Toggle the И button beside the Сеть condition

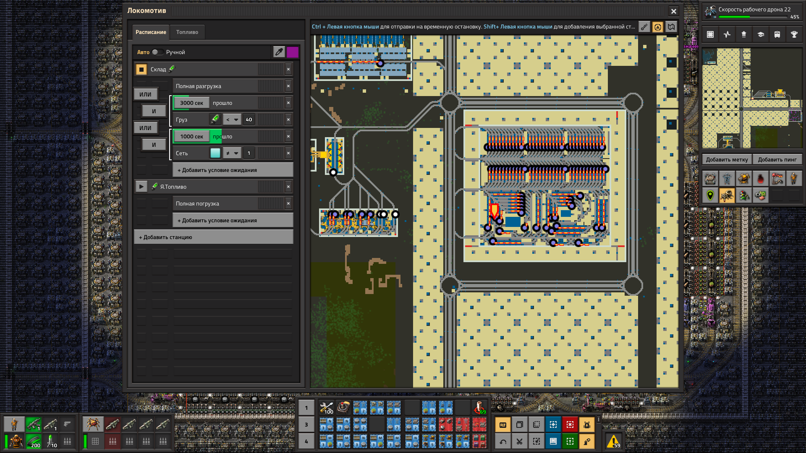(154, 145)
